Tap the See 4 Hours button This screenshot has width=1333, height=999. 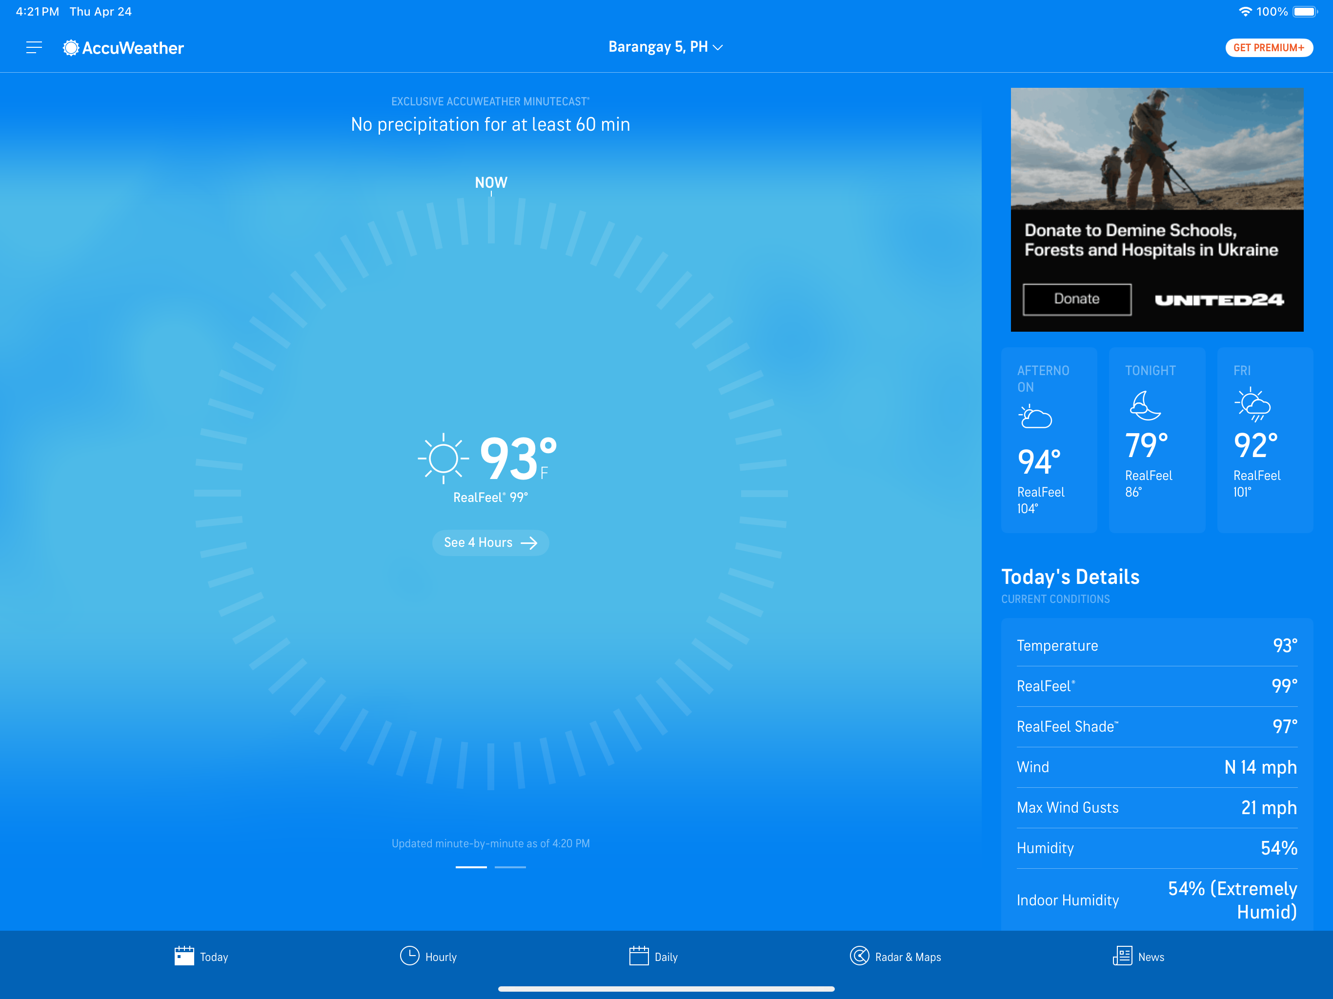click(x=490, y=542)
